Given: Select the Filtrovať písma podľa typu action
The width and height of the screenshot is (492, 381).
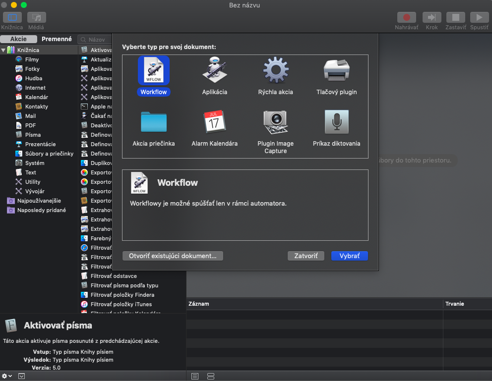Looking at the screenshot, I should [x=124, y=285].
